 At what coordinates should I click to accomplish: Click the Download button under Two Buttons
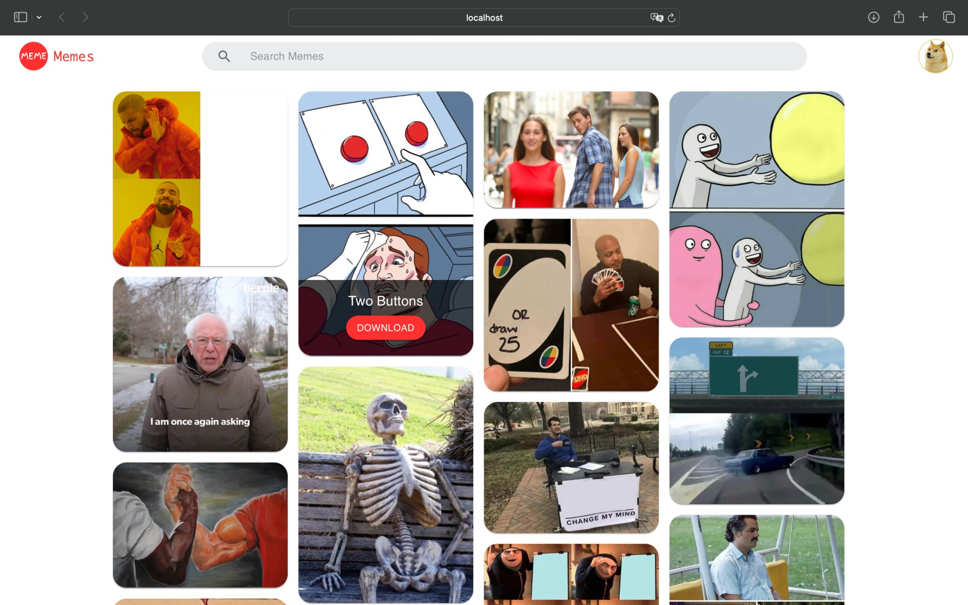coord(385,327)
